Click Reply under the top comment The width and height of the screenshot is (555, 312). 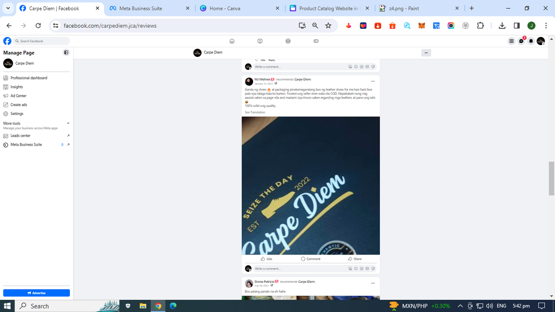[272, 60]
